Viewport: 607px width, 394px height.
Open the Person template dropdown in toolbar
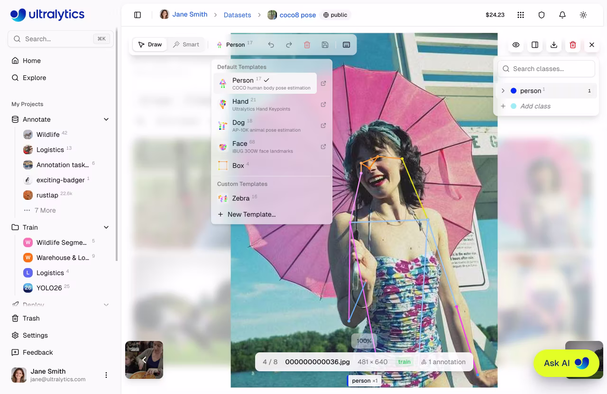234,45
